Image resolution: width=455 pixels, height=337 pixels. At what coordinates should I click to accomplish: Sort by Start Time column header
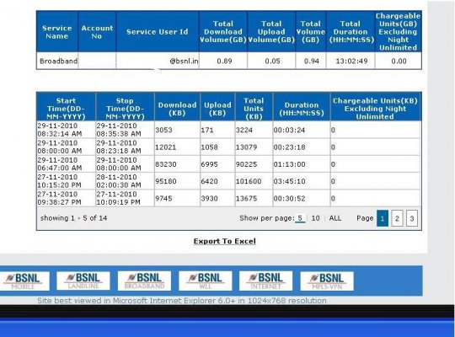coord(67,109)
